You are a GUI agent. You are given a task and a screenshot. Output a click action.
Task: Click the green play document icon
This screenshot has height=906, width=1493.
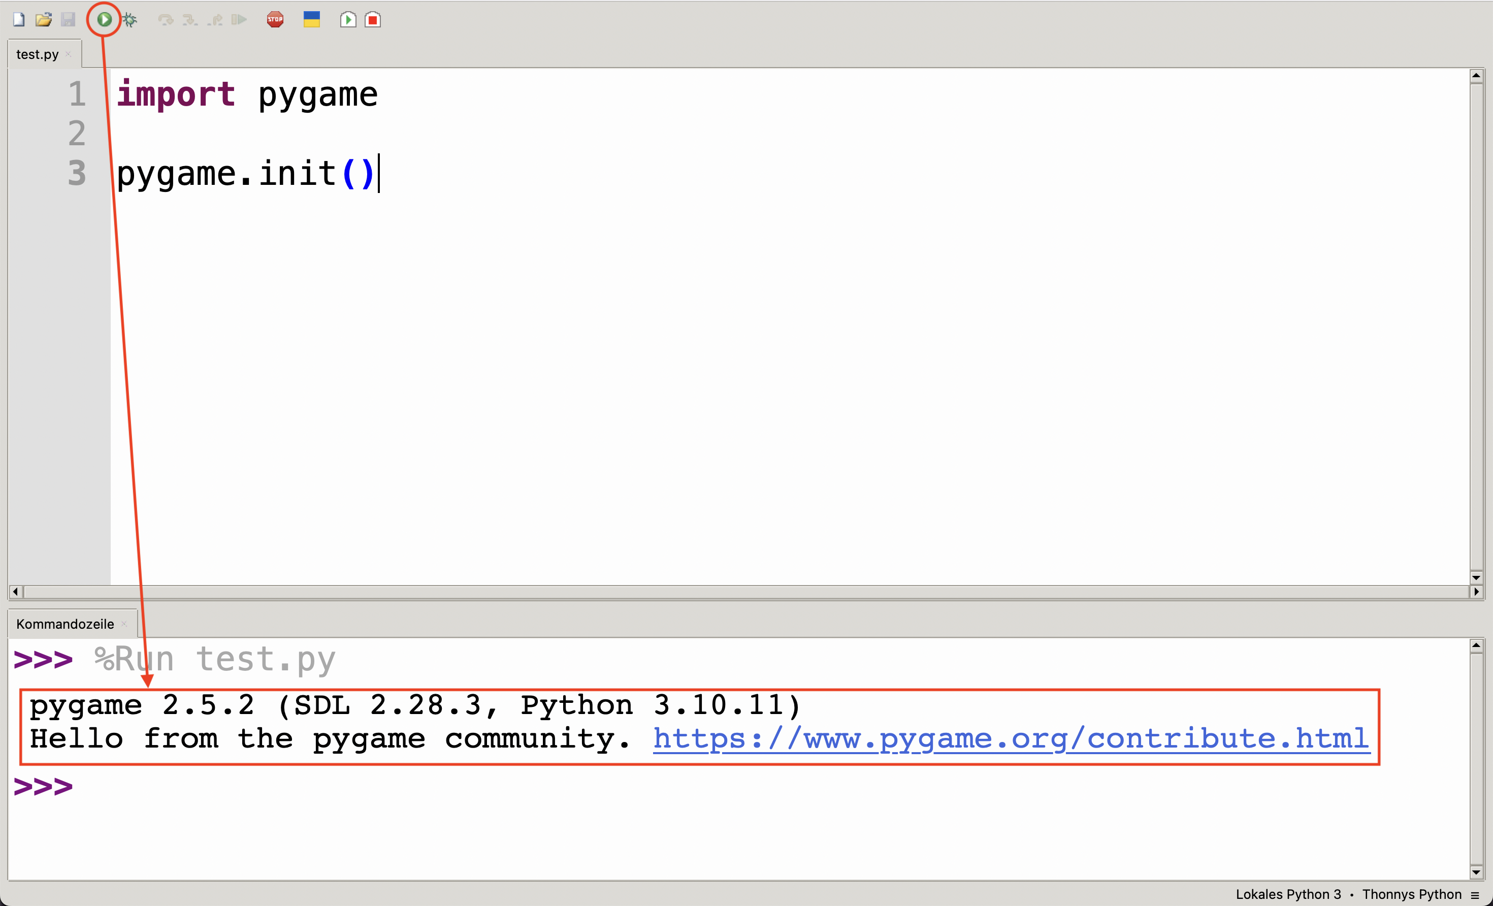tap(348, 19)
